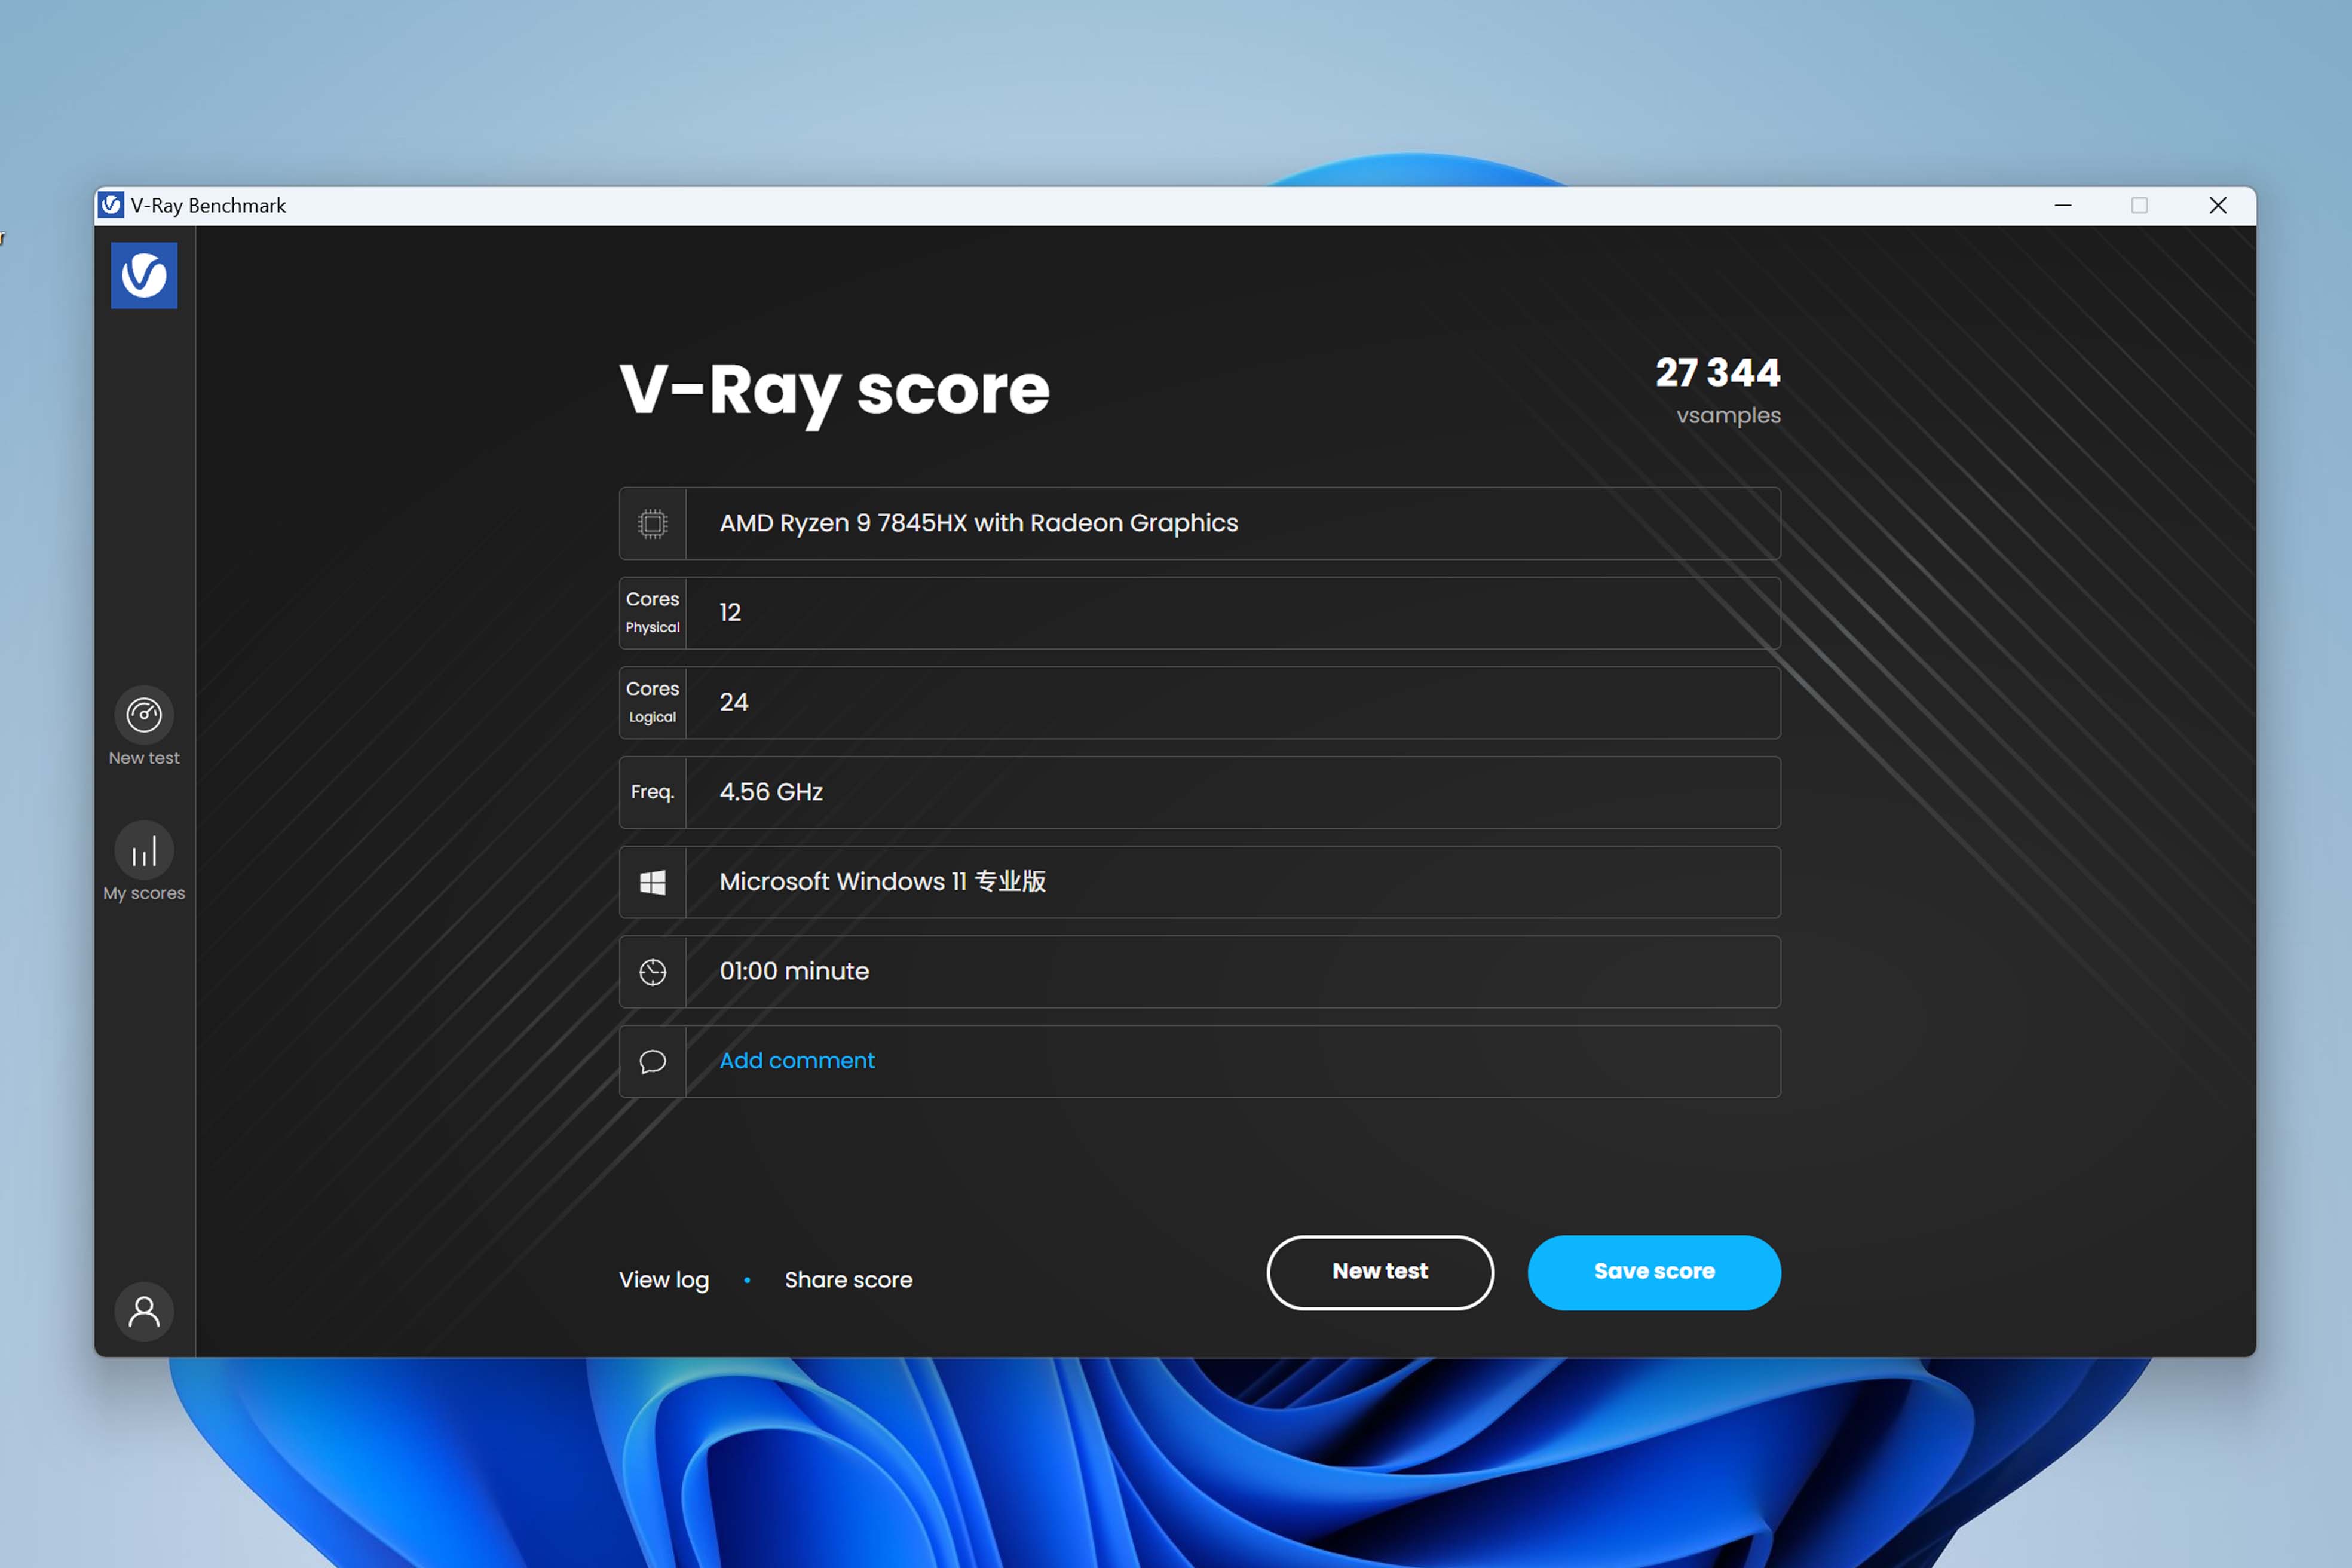2352x1568 pixels.
Task: Open View log link
Action: [x=664, y=1280]
